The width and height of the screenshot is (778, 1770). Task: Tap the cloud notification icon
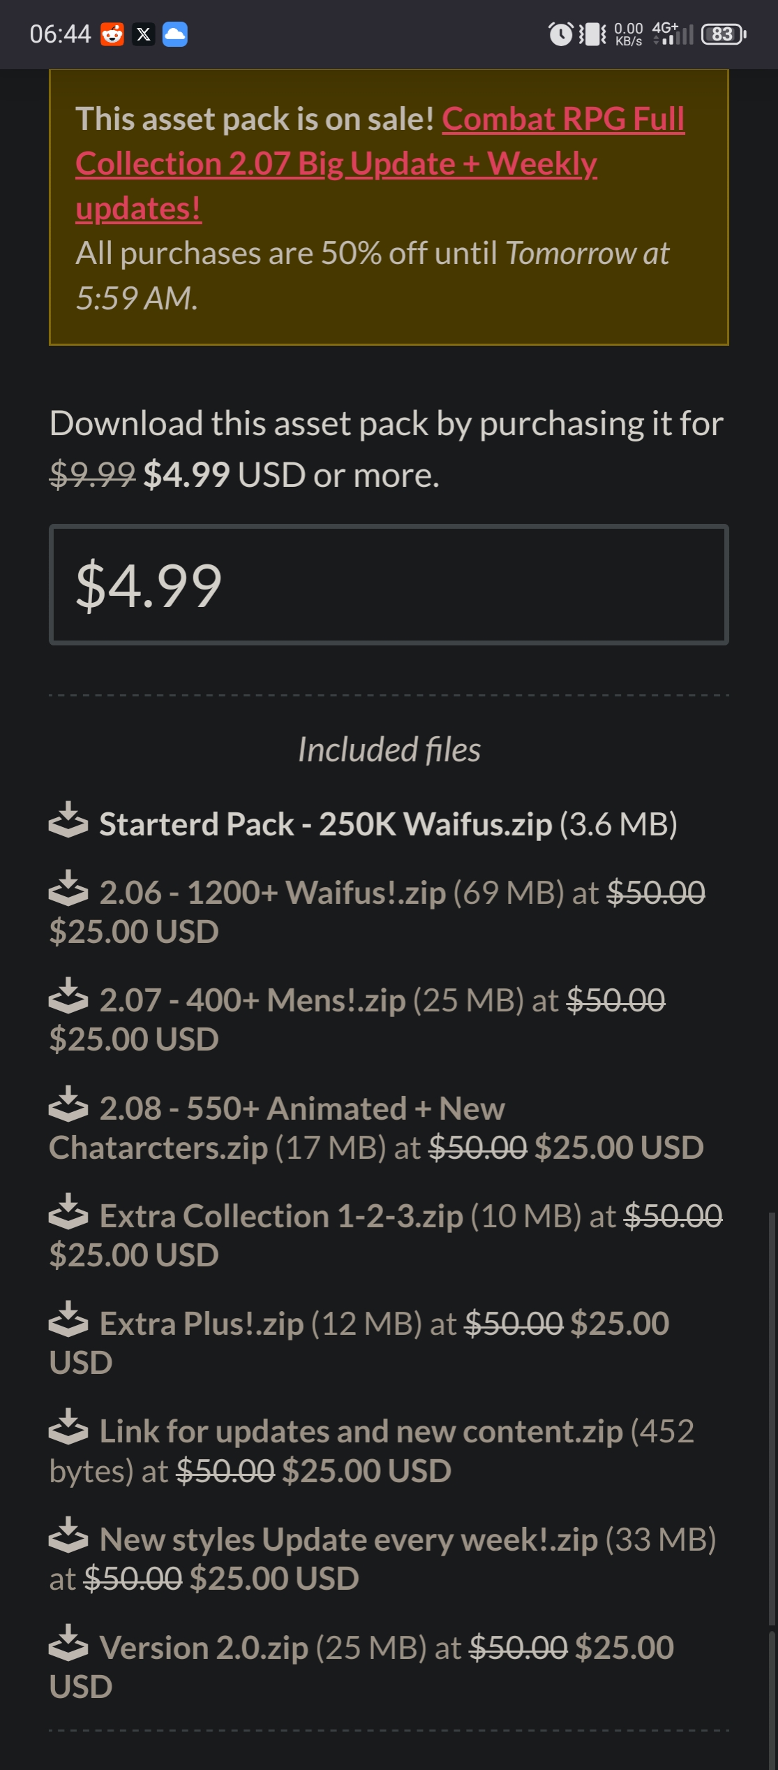[175, 34]
